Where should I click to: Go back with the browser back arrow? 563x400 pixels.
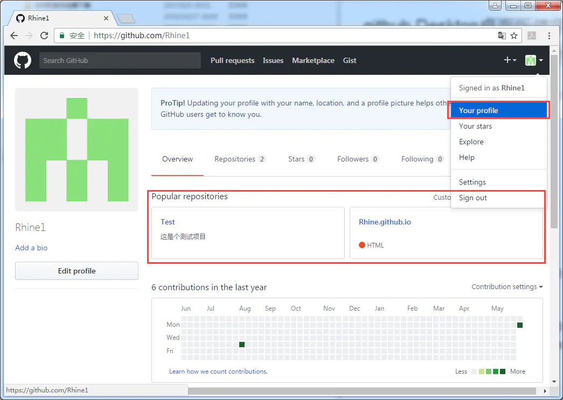click(x=14, y=36)
